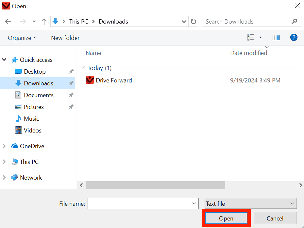The height and width of the screenshot is (228, 304).
Task: Open the Help question mark icon
Action: coord(294,37)
